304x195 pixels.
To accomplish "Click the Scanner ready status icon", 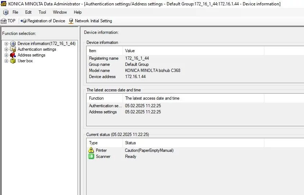I will coord(91,157).
